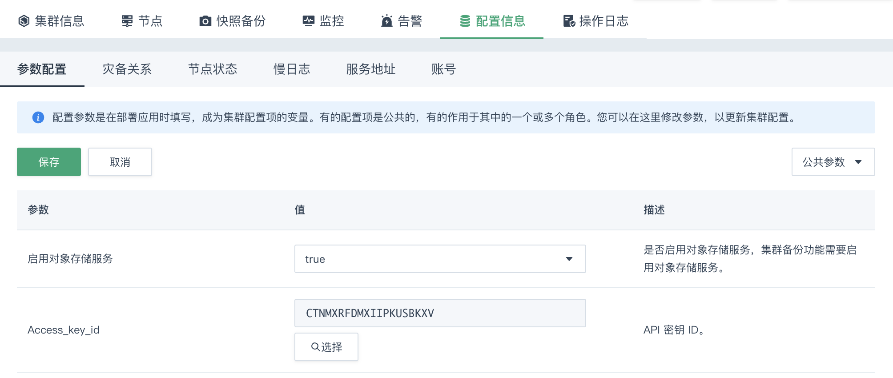Open the 公共参数 dropdown
This screenshot has width=893, height=378.
[833, 162]
